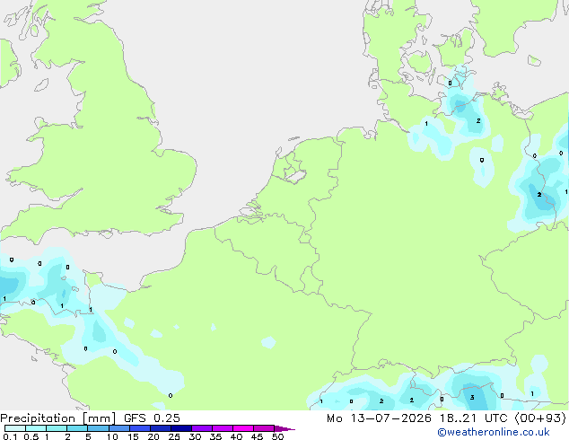
Task: Click the 0.5–1 mm legend swatch
Action: click(36, 428)
